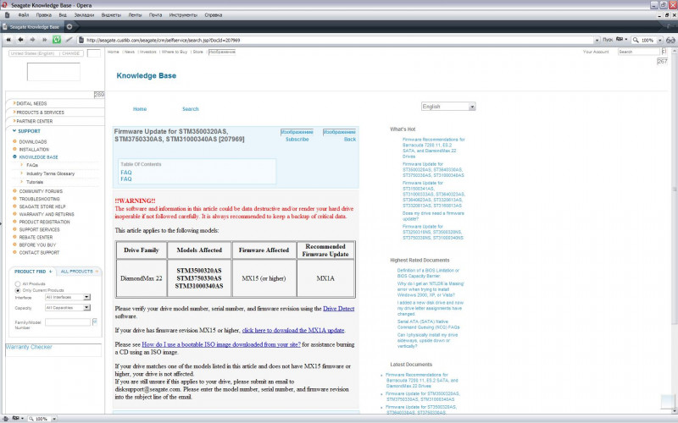
Task: Click 'click here to download the MX1A update'
Action: pos(293,330)
